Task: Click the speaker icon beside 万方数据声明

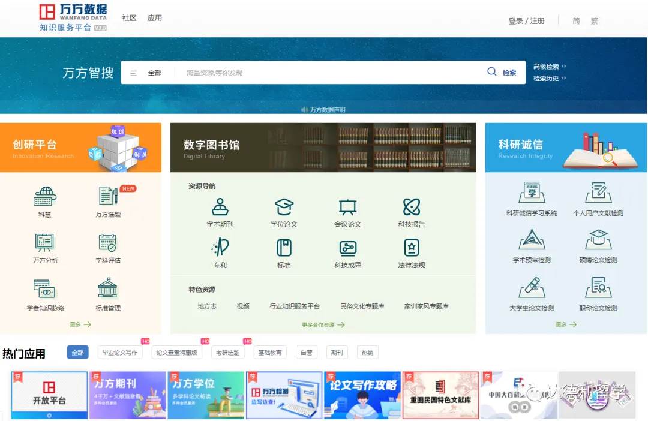Action: (305, 110)
